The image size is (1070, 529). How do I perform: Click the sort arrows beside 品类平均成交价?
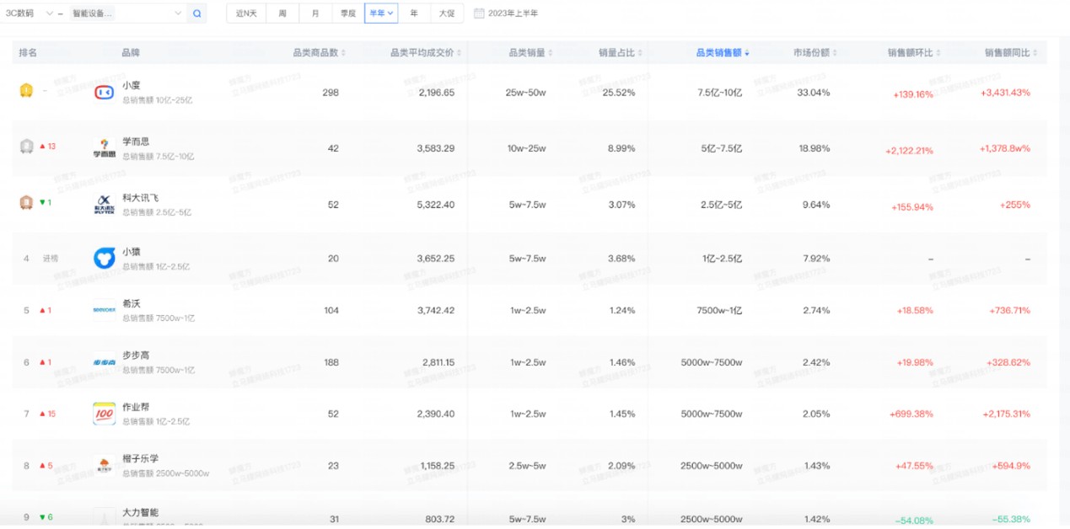(460, 53)
